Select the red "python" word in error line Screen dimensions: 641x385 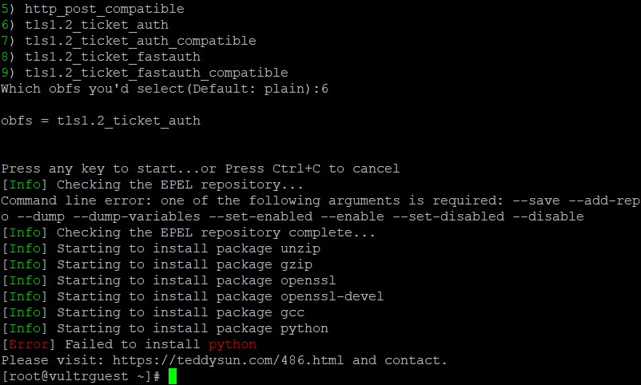232,344
